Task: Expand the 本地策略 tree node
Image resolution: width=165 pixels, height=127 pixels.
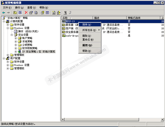Action: 16,42
